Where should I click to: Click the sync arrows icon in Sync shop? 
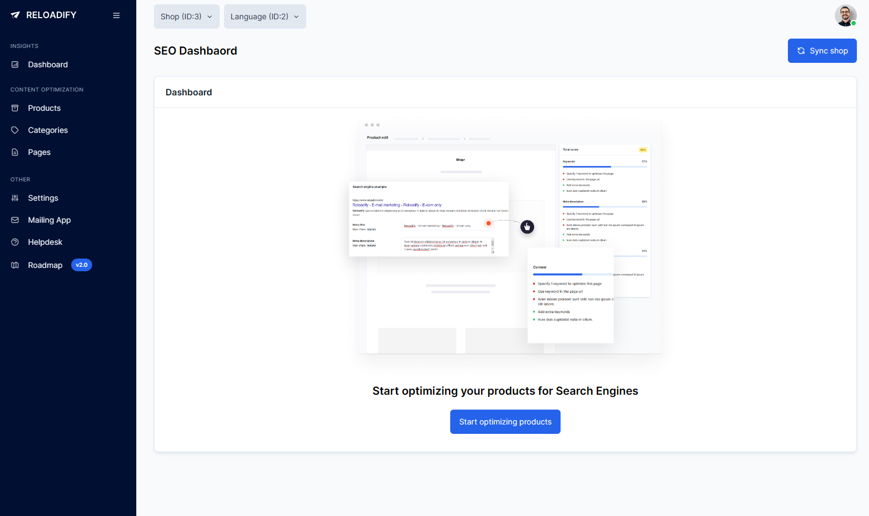[801, 51]
